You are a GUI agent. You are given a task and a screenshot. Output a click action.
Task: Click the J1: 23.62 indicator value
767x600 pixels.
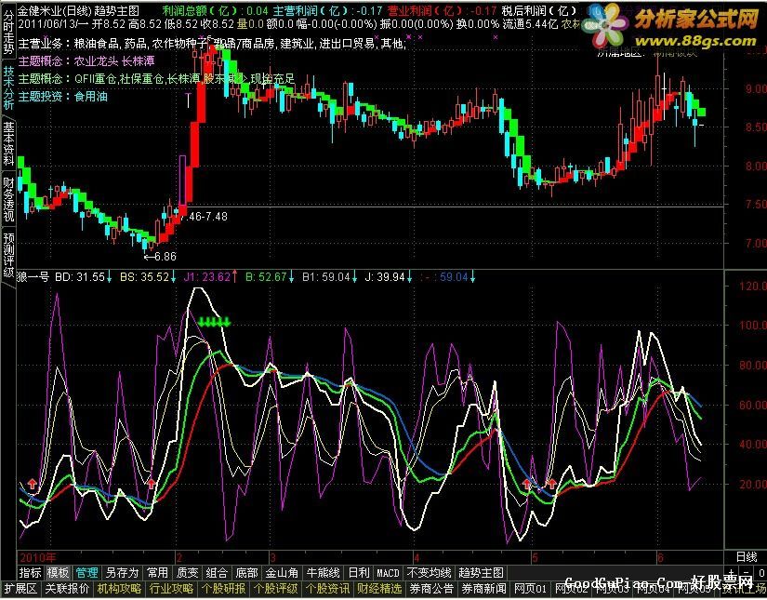(x=206, y=277)
